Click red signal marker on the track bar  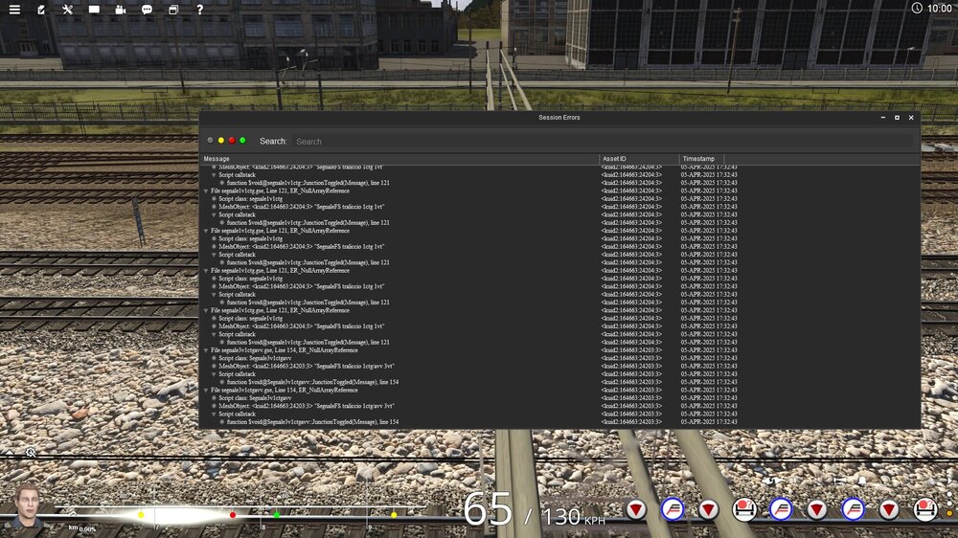pyautogui.click(x=233, y=515)
